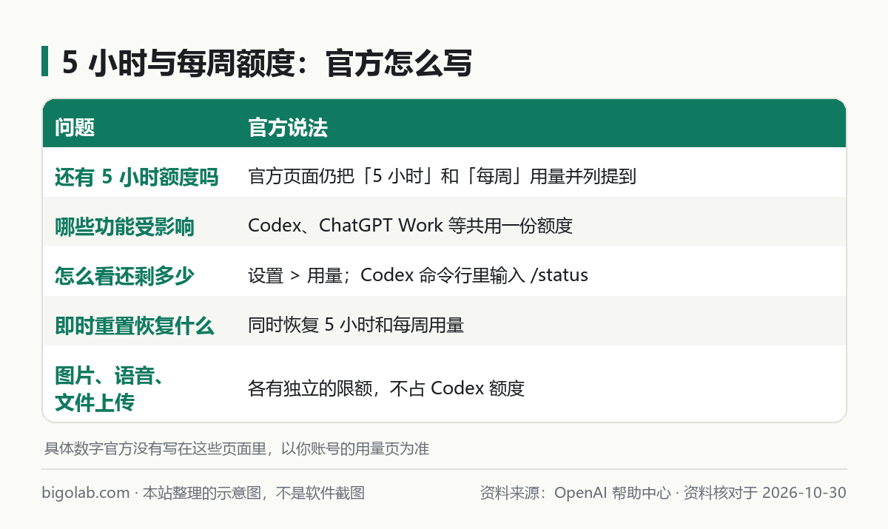Click the cell '各有独立的限额，不占 Codex 额度'
This screenshot has width=888, height=529.
click(x=386, y=389)
